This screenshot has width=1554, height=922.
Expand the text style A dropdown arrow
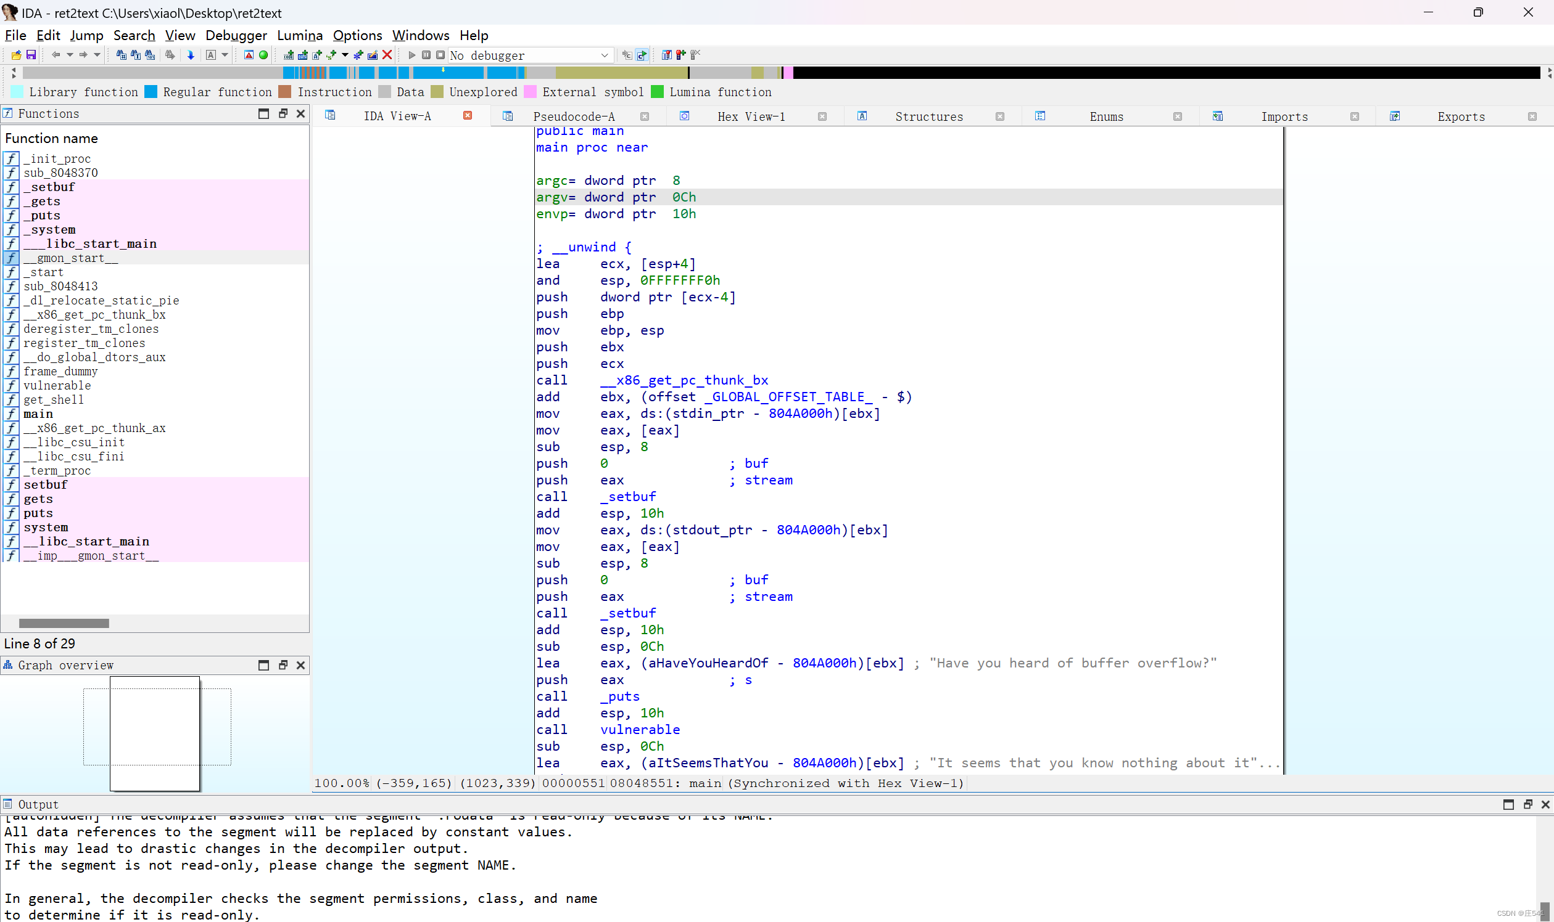[225, 55]
